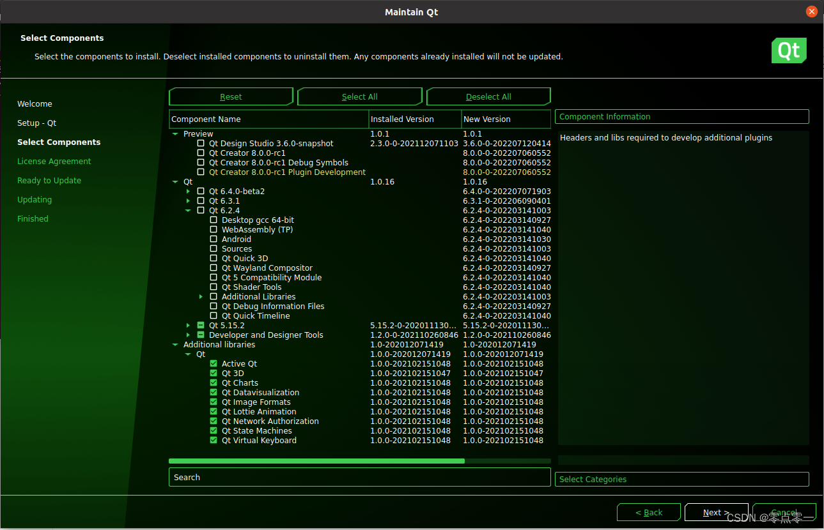Deselect Qt Image Formats checkbox
The width and height of the screenshot is (824, 530).
pyautogui.click(x=214, y=402)
